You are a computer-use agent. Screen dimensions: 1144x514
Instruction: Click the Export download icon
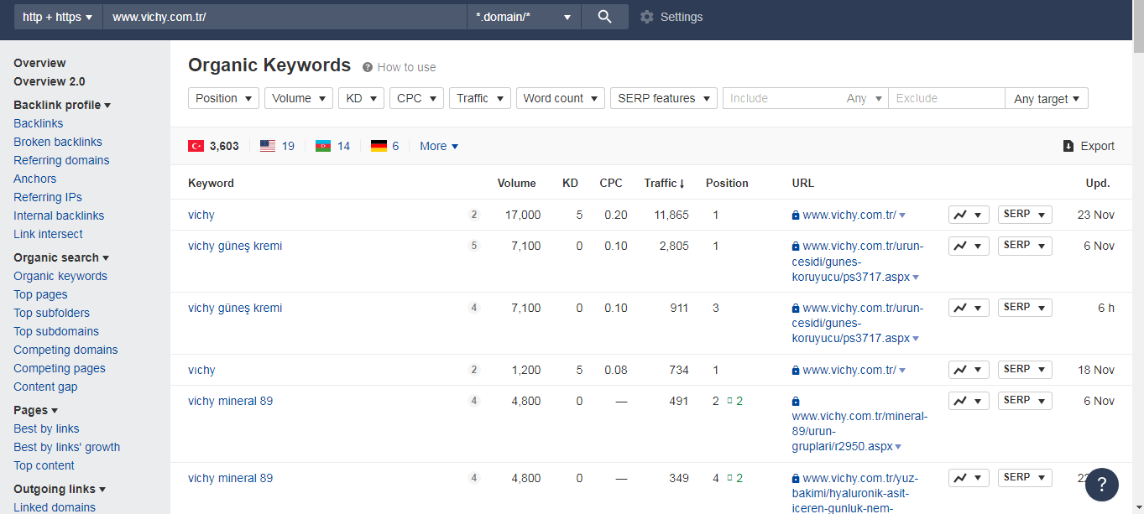pyautogui.click(x=1068, y=146)
